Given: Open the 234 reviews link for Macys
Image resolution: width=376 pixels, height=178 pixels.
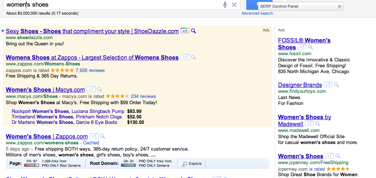Looking at the screenshot, I should (143, 96).
